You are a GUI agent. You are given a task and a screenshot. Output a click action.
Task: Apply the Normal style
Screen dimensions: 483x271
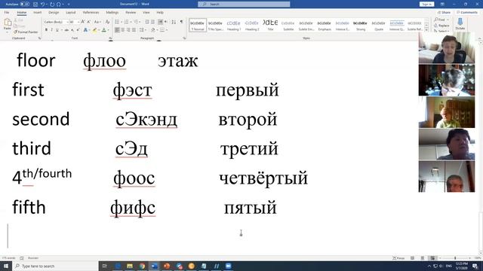pyautogui.click(x=198, y=25)
